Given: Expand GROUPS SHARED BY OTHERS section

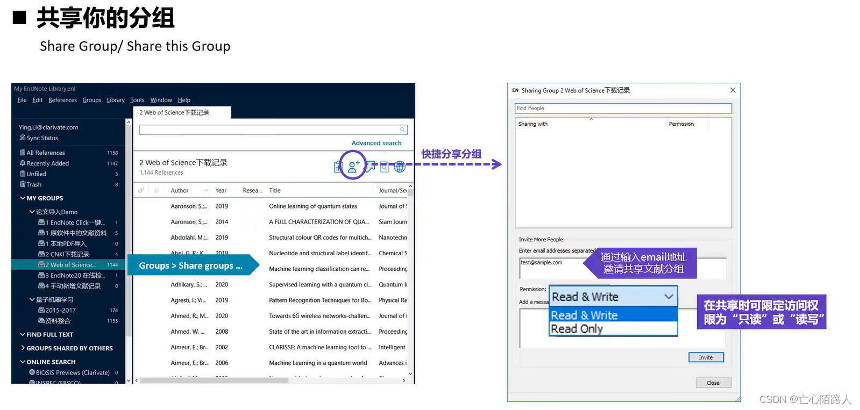Looking at the screenshot, I should coord(23,348).
